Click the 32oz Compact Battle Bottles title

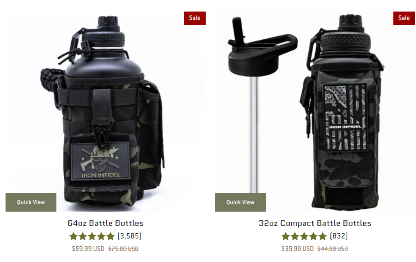click(x=315, y=223)
